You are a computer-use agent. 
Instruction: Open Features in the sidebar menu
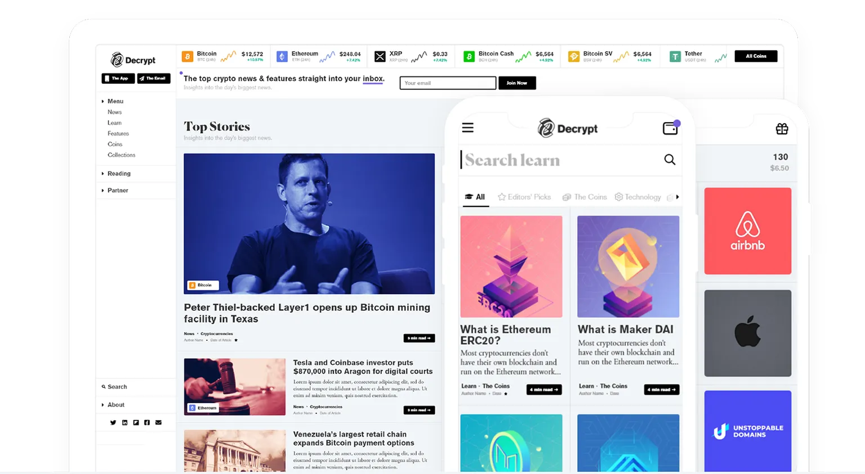click(118, 133)
